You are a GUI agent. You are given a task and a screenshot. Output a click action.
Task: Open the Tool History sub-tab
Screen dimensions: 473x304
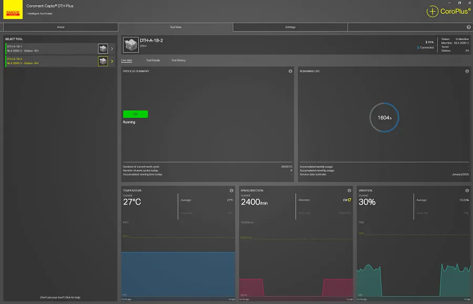point(178,60)
